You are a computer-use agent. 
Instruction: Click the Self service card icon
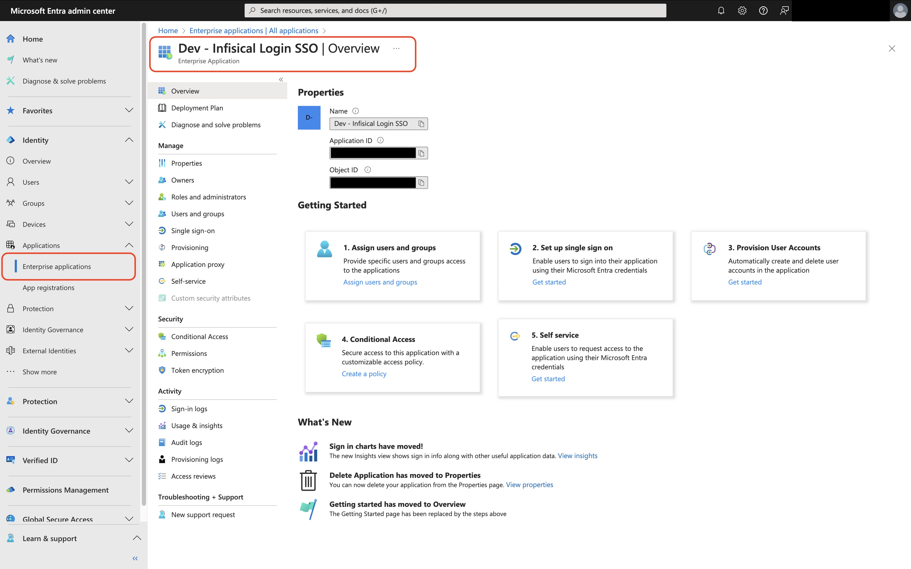tap(515, 336)
